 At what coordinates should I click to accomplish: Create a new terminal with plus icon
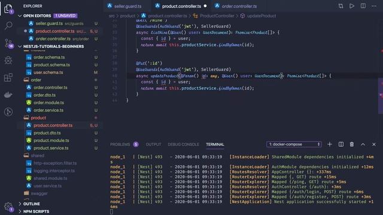coord(330,145)
